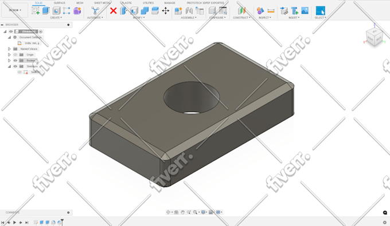Select the Move/Copy arrows tool

(165, 11)
